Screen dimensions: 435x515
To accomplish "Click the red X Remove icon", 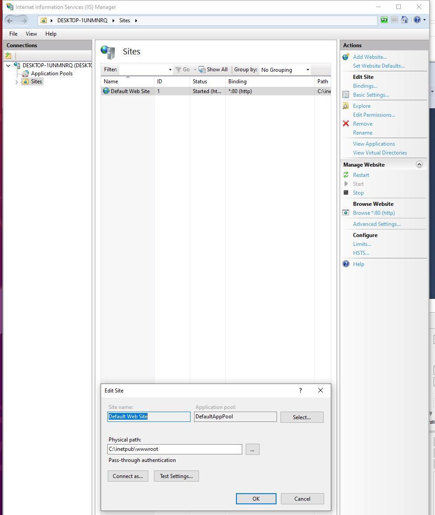I will pos(346,123).
